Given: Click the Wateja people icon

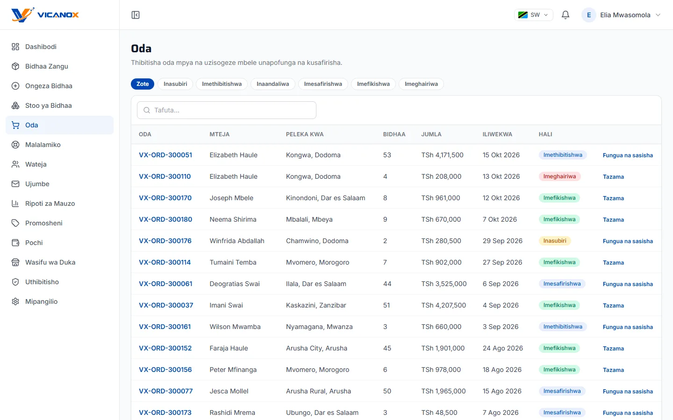Looking at the screenshot, I should [x=15, y=164].
